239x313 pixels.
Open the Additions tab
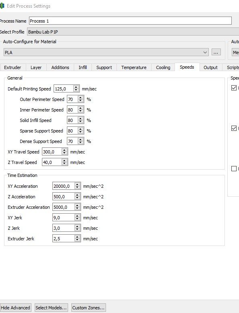coord(60,67)
